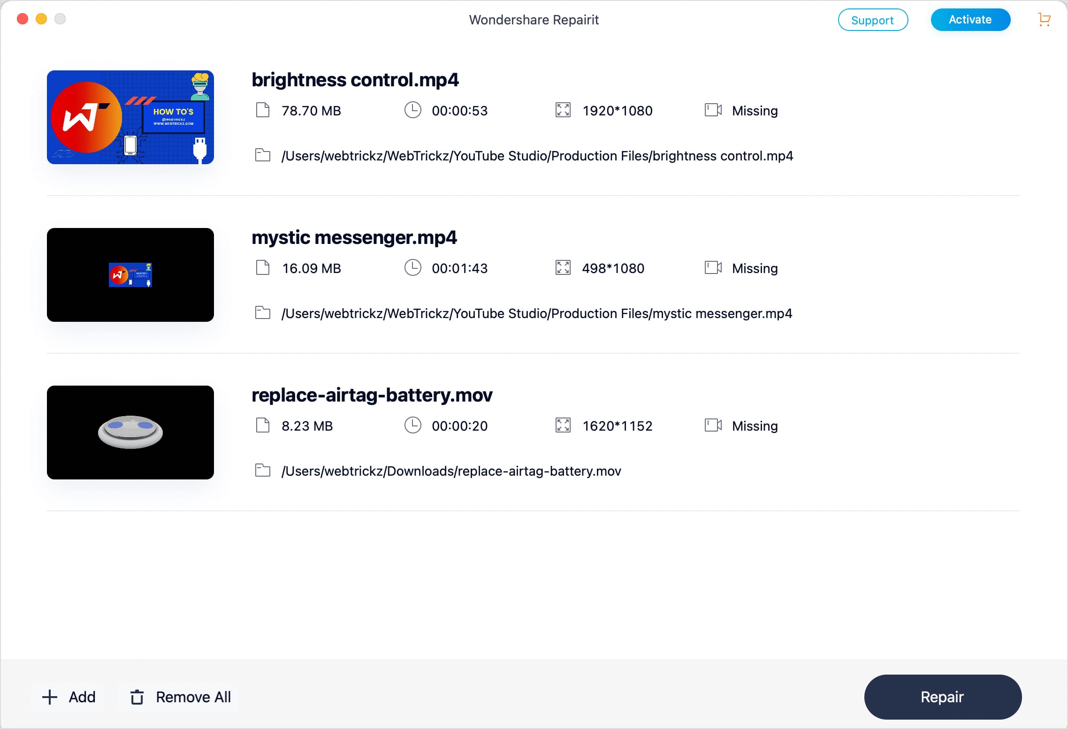Click the 8.23 MB file size
1068x729 pixels.
pyautogui.click(x=307, y=426)
